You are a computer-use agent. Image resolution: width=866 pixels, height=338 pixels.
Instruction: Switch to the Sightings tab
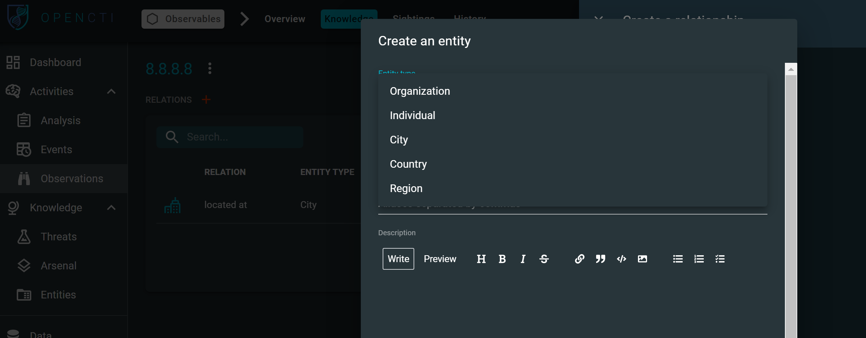[413, 19]
